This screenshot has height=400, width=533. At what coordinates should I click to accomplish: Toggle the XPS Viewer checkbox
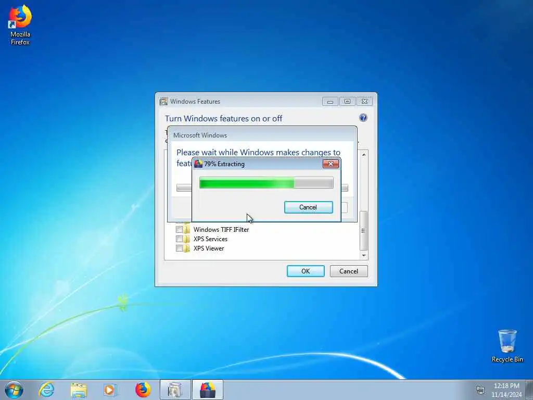(x=179, y=248)
